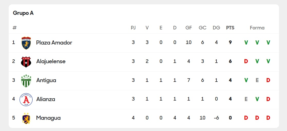The image size is (287, 131).
Task: Open the Plaza Amador team link
Action: 54,42
